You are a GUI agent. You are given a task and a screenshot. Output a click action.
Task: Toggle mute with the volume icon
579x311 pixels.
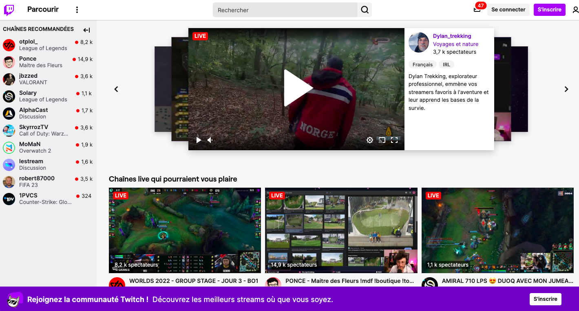coord(210,140)
